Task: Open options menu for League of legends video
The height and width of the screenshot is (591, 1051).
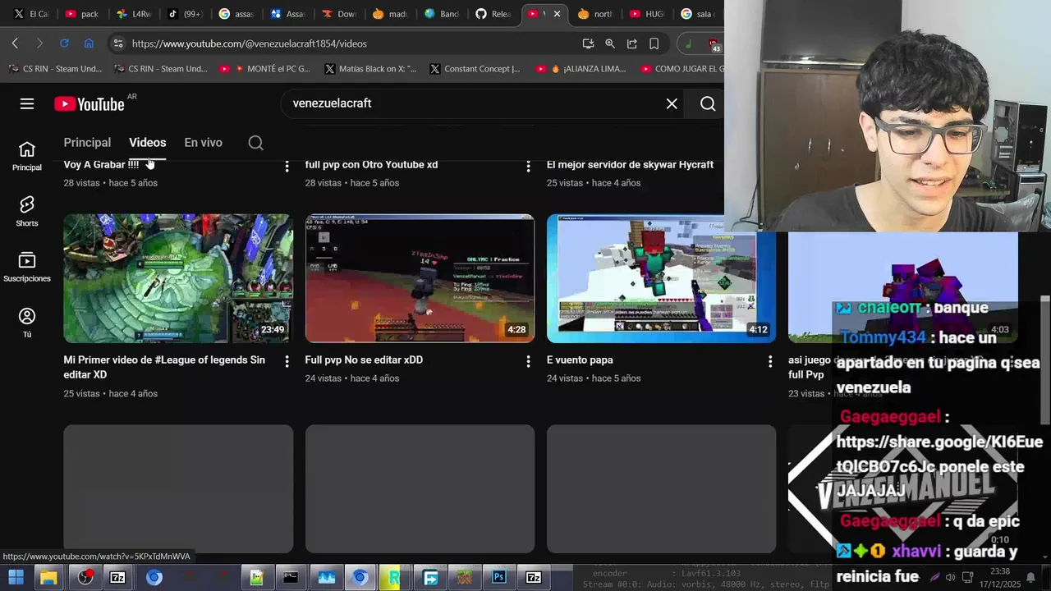Action: pos(287,361)
